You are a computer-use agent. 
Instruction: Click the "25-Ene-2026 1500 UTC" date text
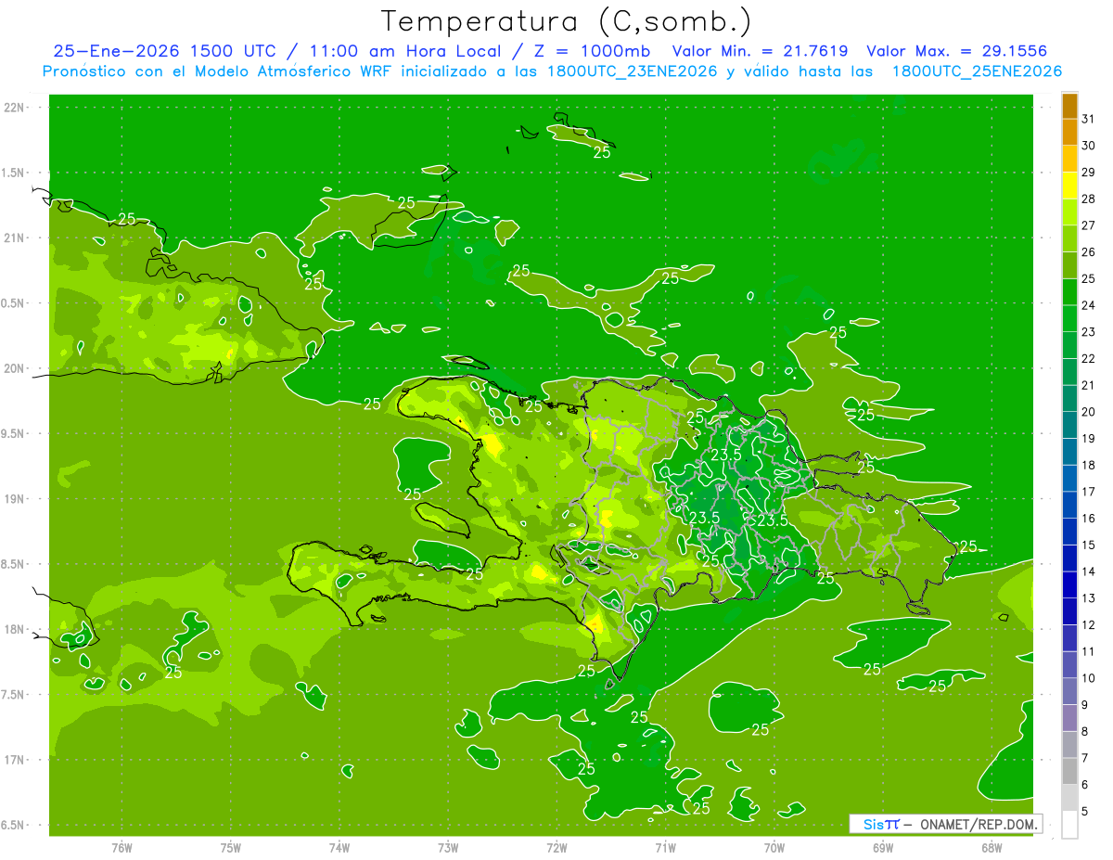(172, 51)
